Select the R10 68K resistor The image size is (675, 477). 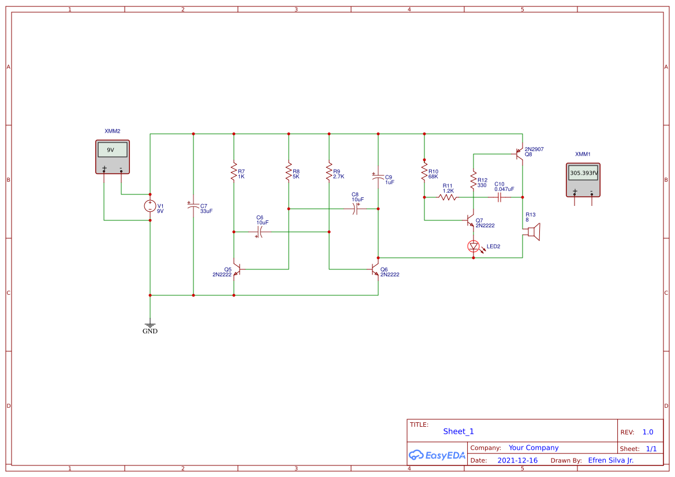click(424, 171)
